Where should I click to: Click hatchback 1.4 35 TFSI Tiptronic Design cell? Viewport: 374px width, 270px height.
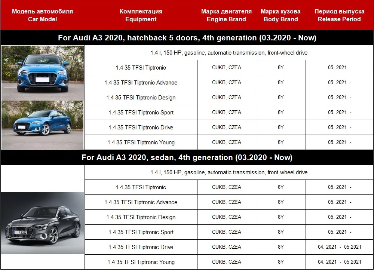click(141, 98)
